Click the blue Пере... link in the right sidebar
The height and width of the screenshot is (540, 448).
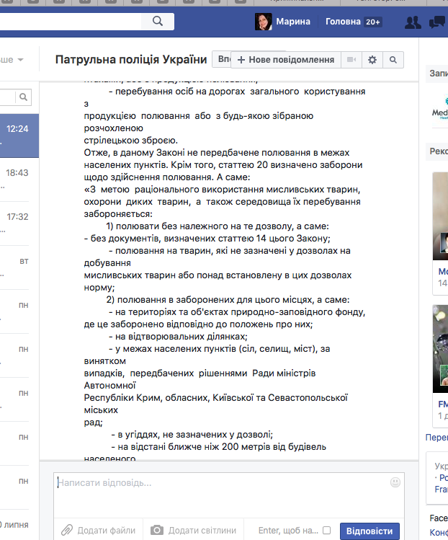pyautogui.click(x=436, y=438)
